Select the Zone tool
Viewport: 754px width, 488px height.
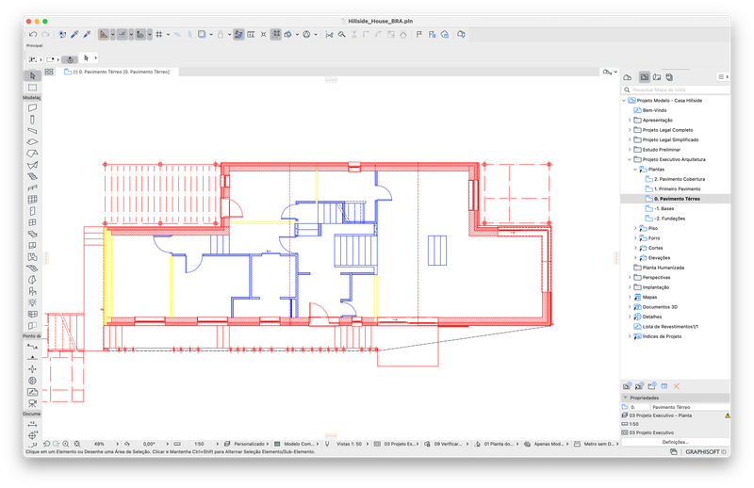pyautogui.click(x=32, y=257)
